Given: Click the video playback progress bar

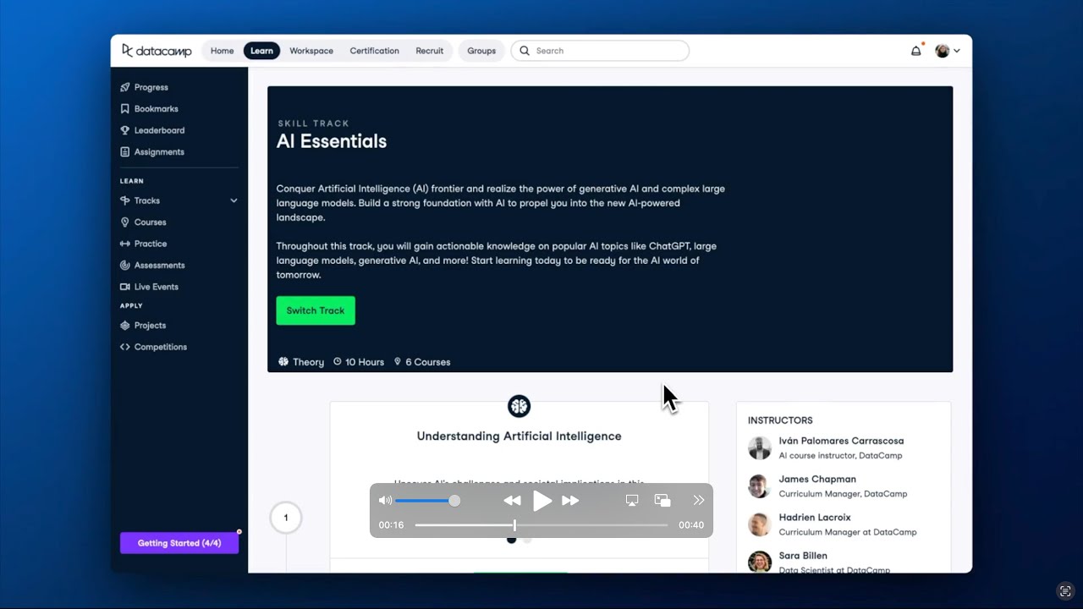Looking at the screenshot, I should point(541,525).
